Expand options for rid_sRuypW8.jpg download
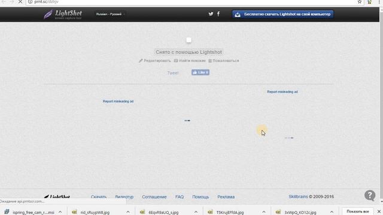The height and width of the screenshot is (215, 383). (x=128, y=212)
